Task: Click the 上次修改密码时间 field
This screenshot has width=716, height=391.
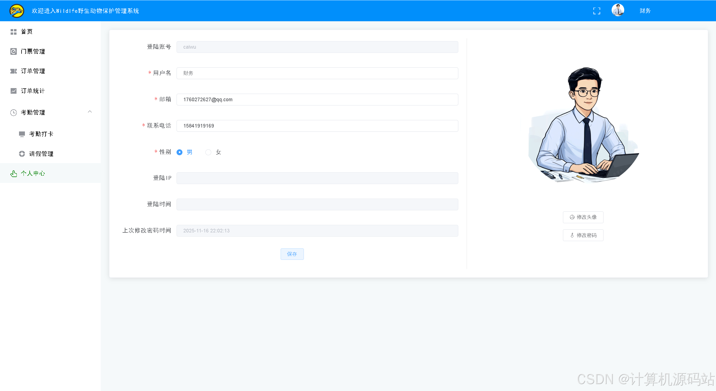Action: [317, 231]
